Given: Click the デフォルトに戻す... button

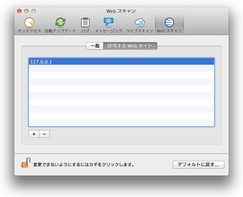Looking at the screenshot, I should [198, 164].
